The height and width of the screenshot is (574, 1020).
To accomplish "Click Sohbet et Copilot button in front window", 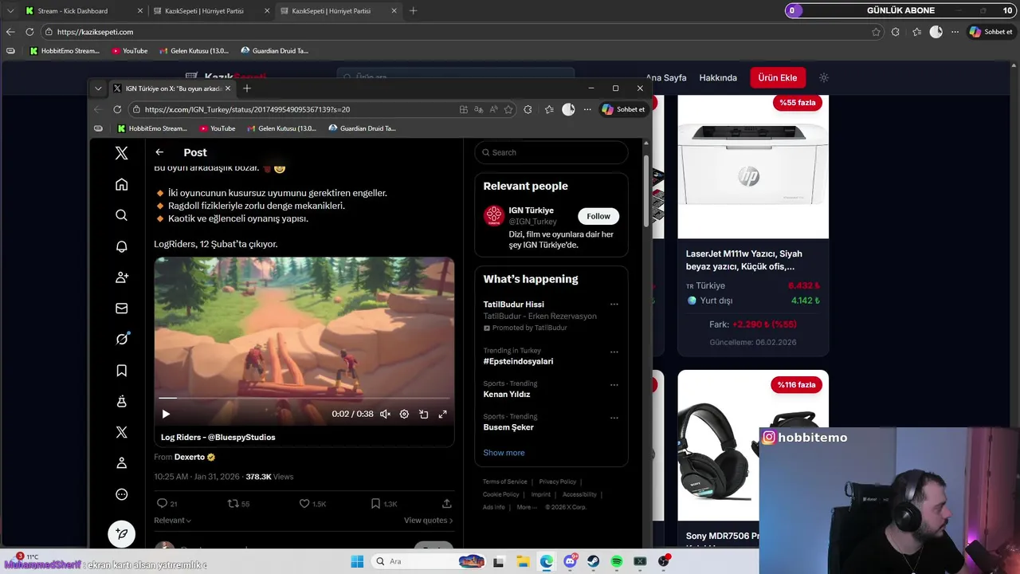I will pos(623,109).
